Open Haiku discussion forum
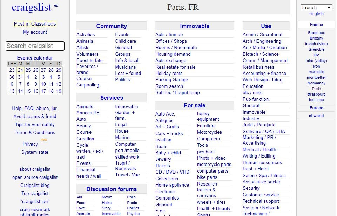This screenshot has height=216, width=337. pos(107,203)
